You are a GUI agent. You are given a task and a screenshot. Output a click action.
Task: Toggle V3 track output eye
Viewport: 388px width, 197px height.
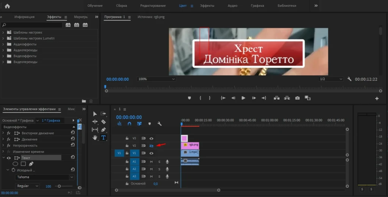[151, 138]
